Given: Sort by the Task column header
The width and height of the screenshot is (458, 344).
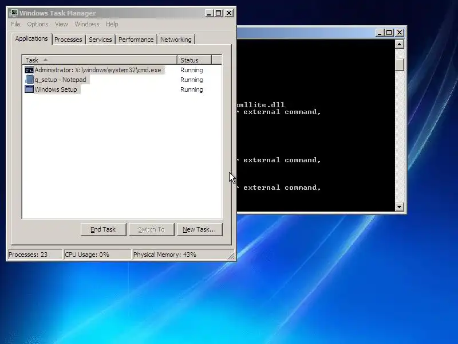Looking at the screenshot, I should 100,60.
